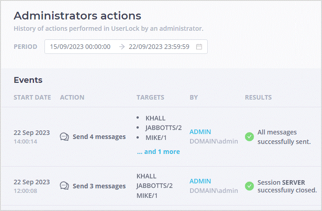Select the Send 3 messages action
The image size is (322, 211).
pyautogui.click(x=99, y=186)
